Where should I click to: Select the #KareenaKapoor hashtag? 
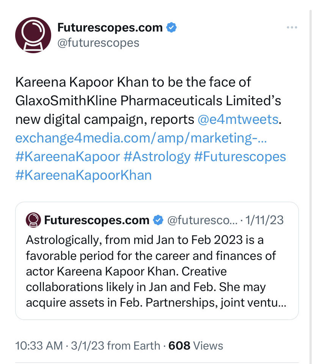point(68,157)
